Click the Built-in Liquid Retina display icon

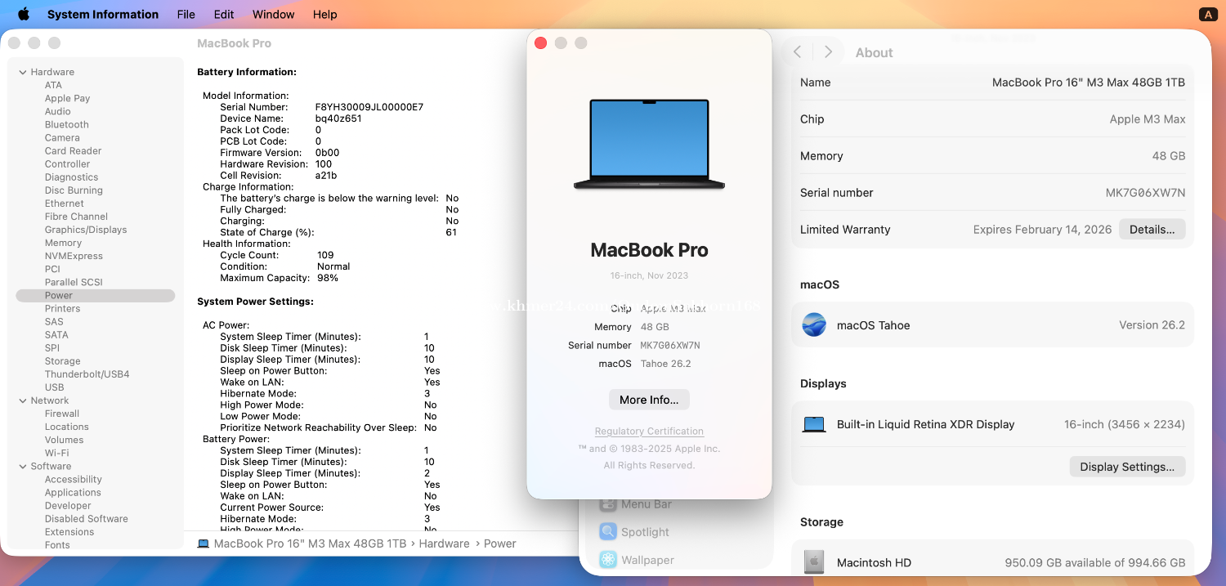click(814, 425)
